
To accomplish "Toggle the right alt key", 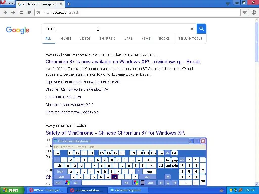I will click(x=126, y=183).
